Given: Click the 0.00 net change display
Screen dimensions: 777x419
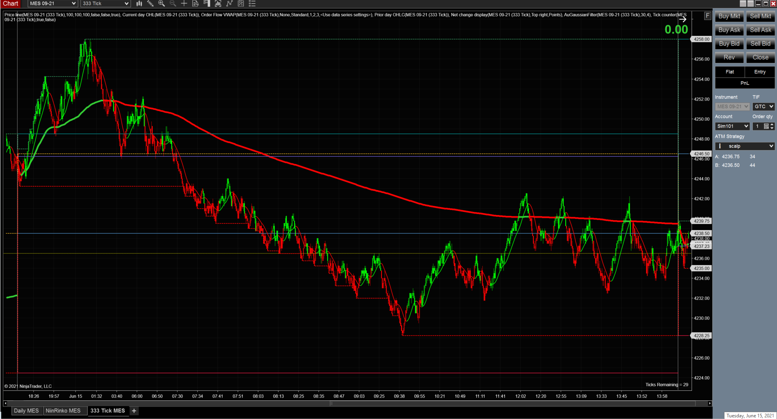Looking at the screenshot, I should [x=676, y=29].
